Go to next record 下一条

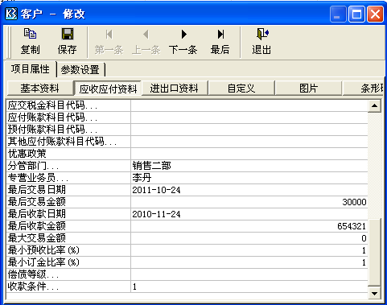[x=183, y=42]
